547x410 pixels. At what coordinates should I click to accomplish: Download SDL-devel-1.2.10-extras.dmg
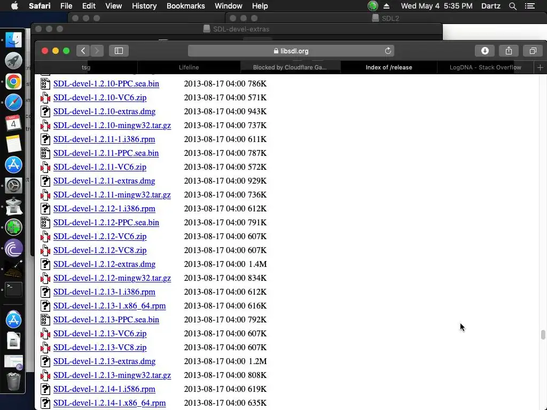[104, 112]
